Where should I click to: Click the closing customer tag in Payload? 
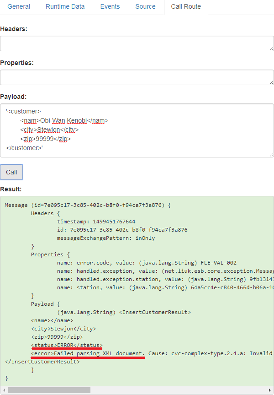click(24, 148)
